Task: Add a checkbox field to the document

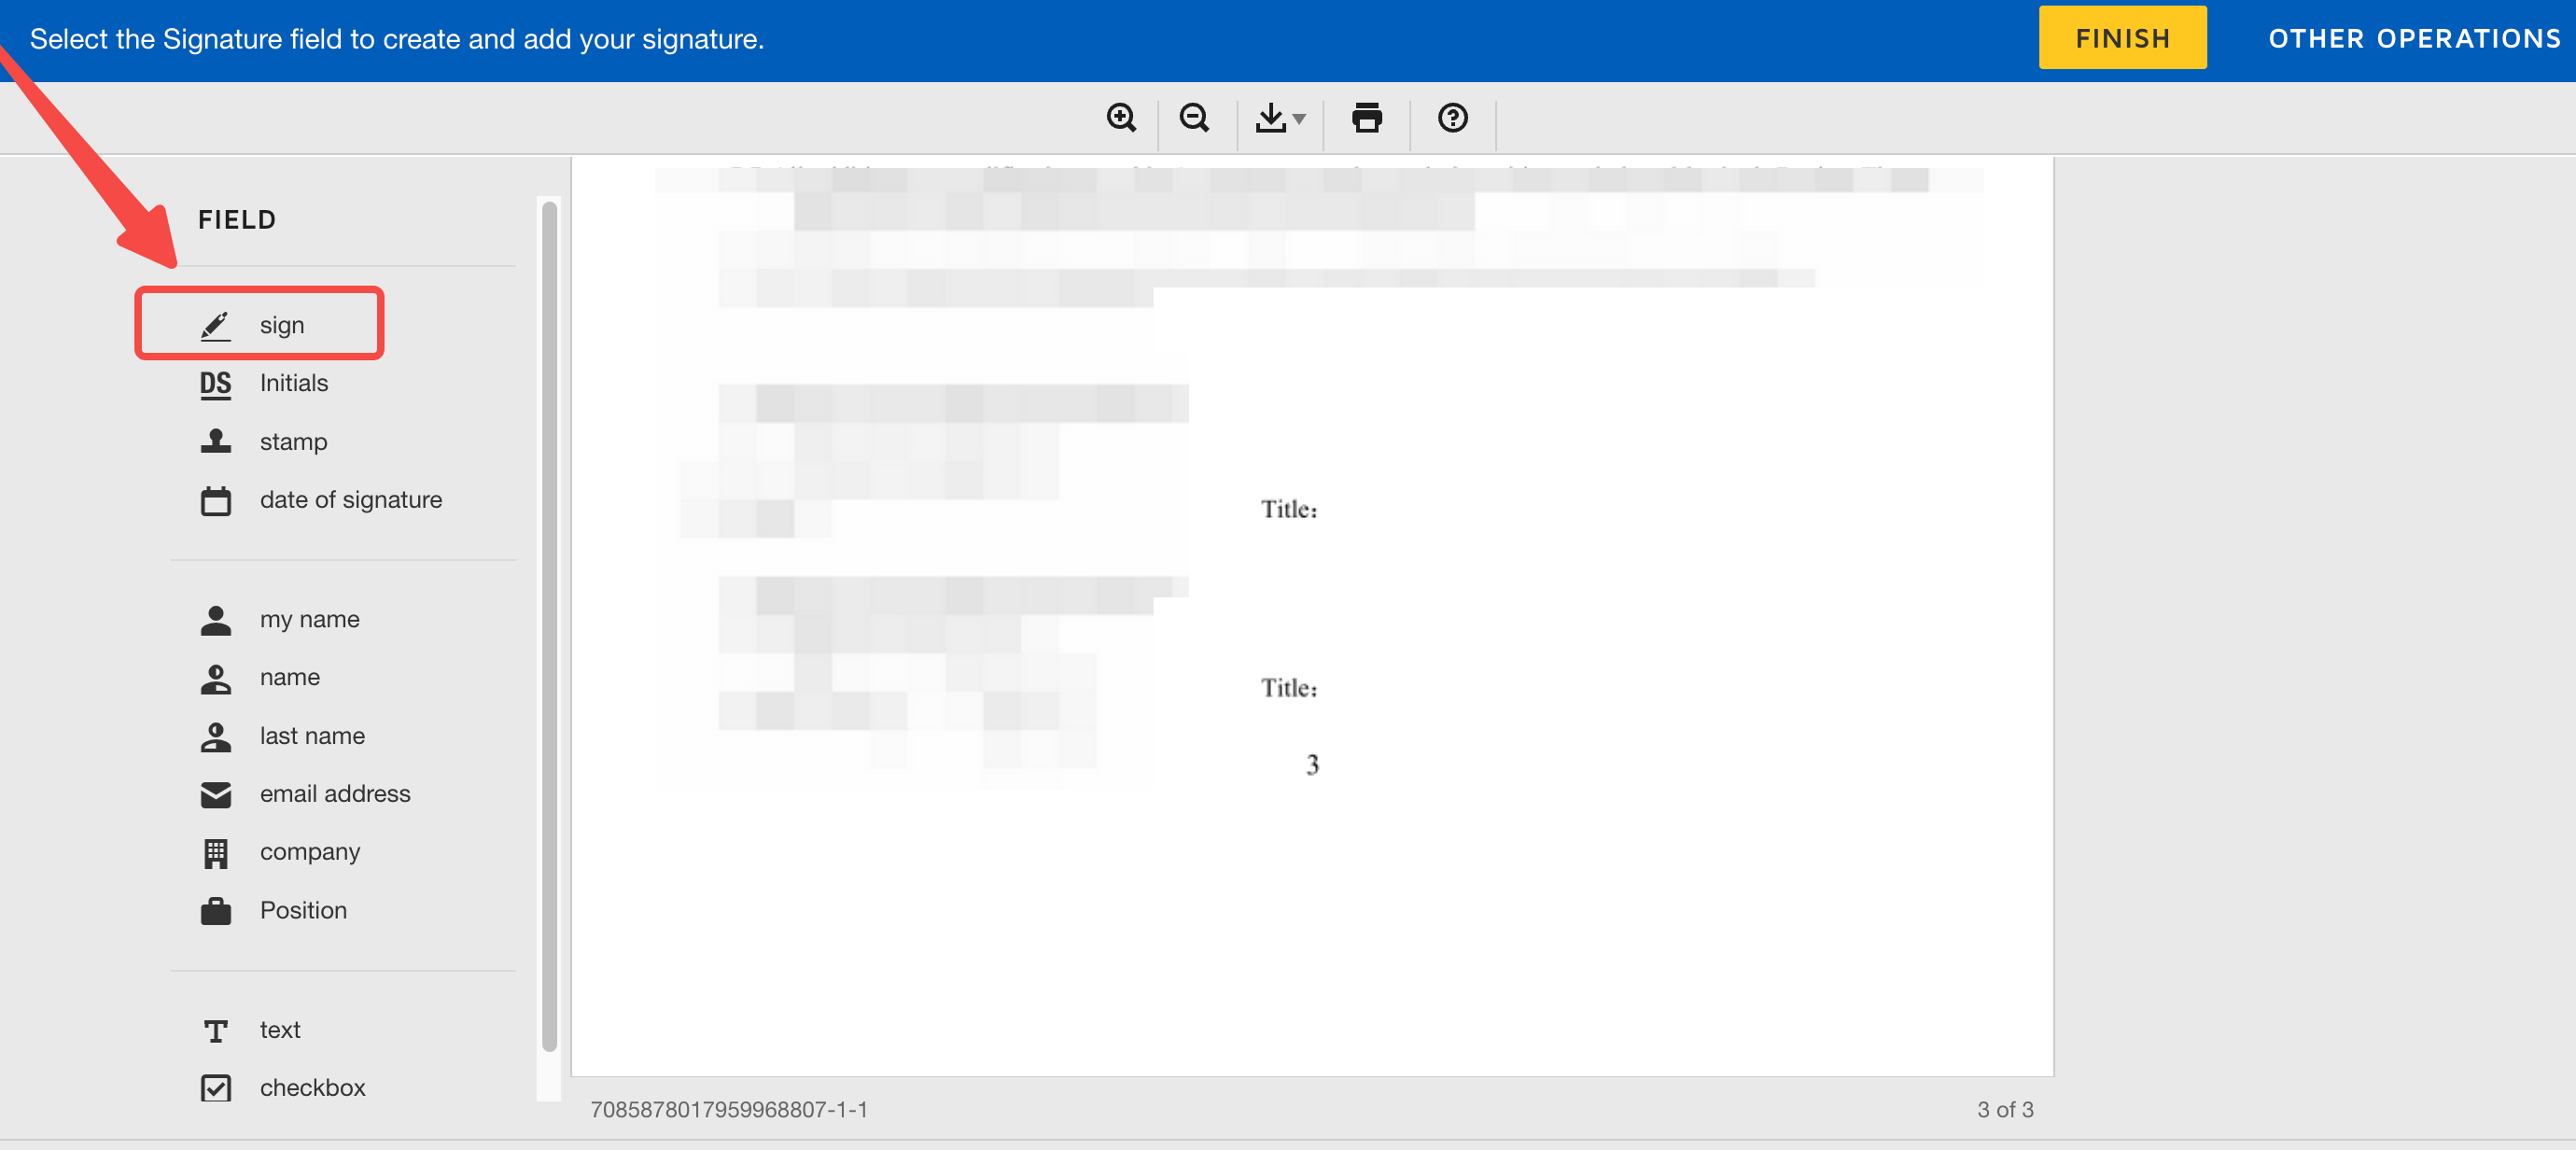Action: coord(312,1087)
